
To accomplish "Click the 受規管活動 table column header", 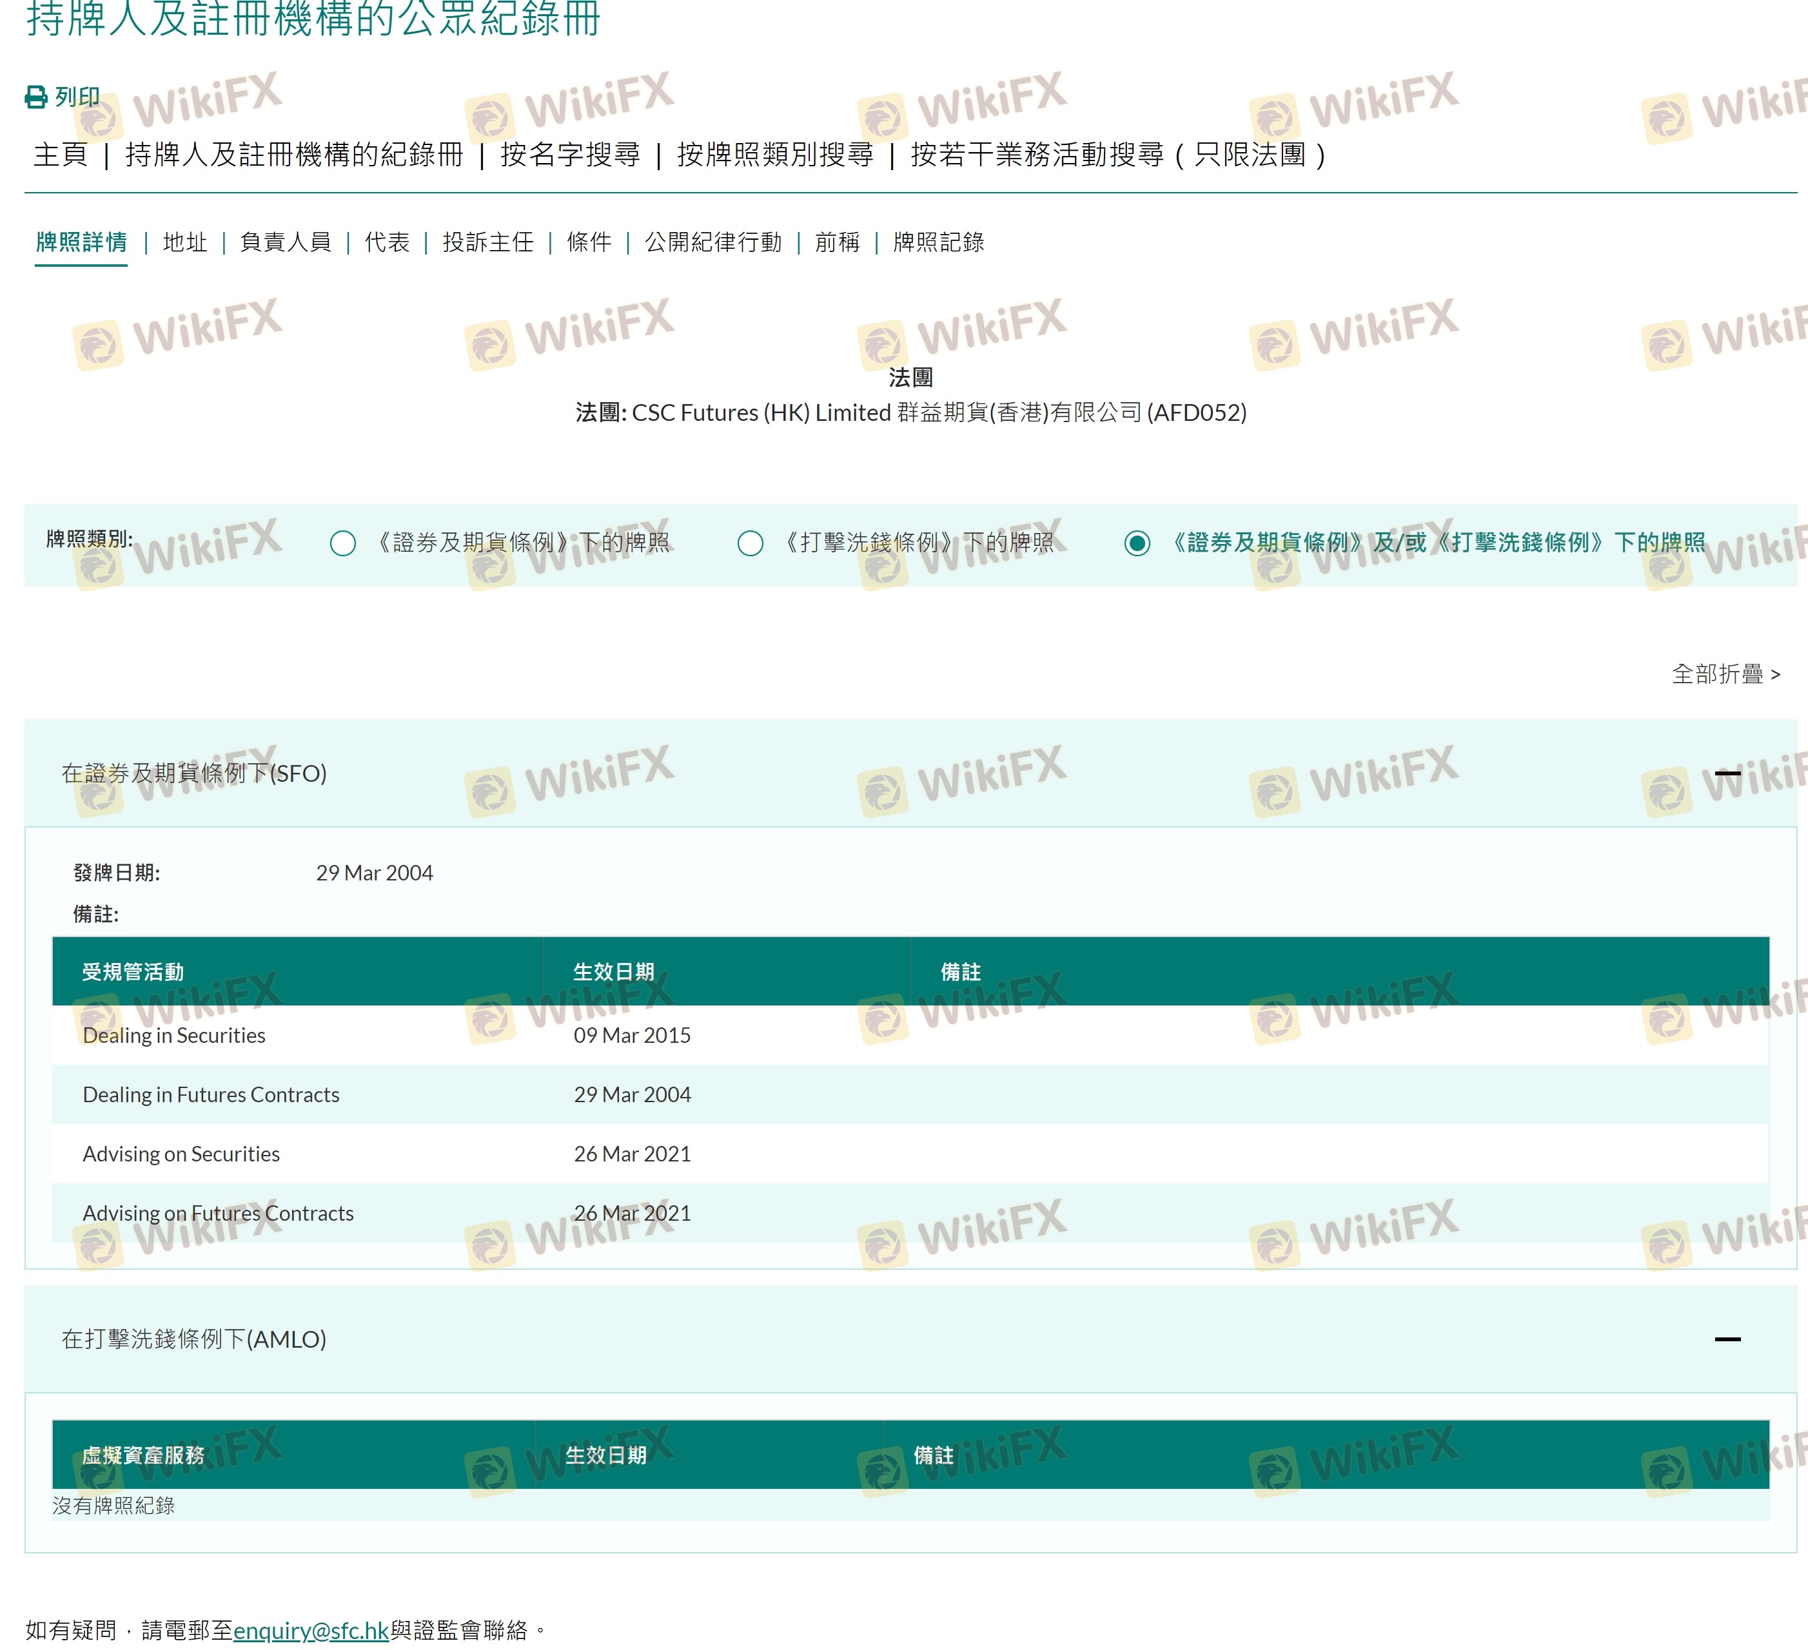I will (x=133, y=971).
